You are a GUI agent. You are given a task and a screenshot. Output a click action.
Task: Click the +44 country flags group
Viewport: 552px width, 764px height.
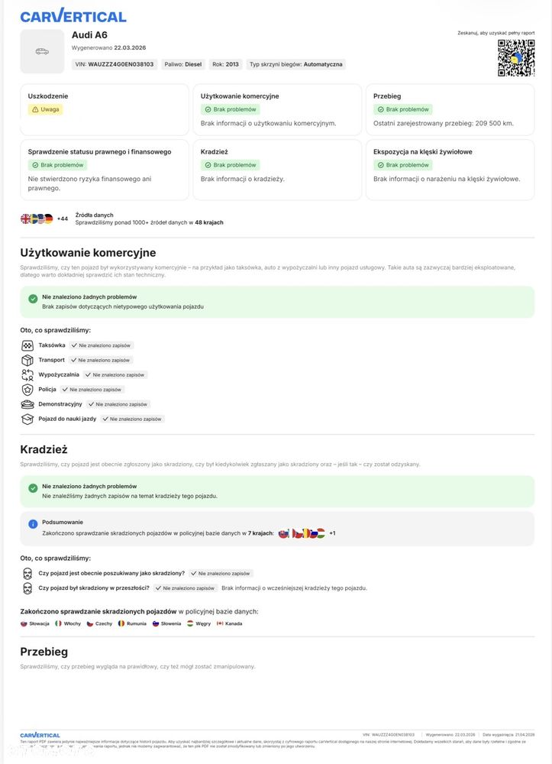click(44, 219)
